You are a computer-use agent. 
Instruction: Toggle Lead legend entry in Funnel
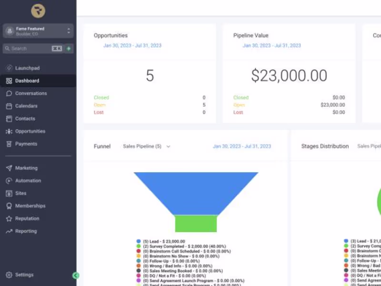coord(161,242)
